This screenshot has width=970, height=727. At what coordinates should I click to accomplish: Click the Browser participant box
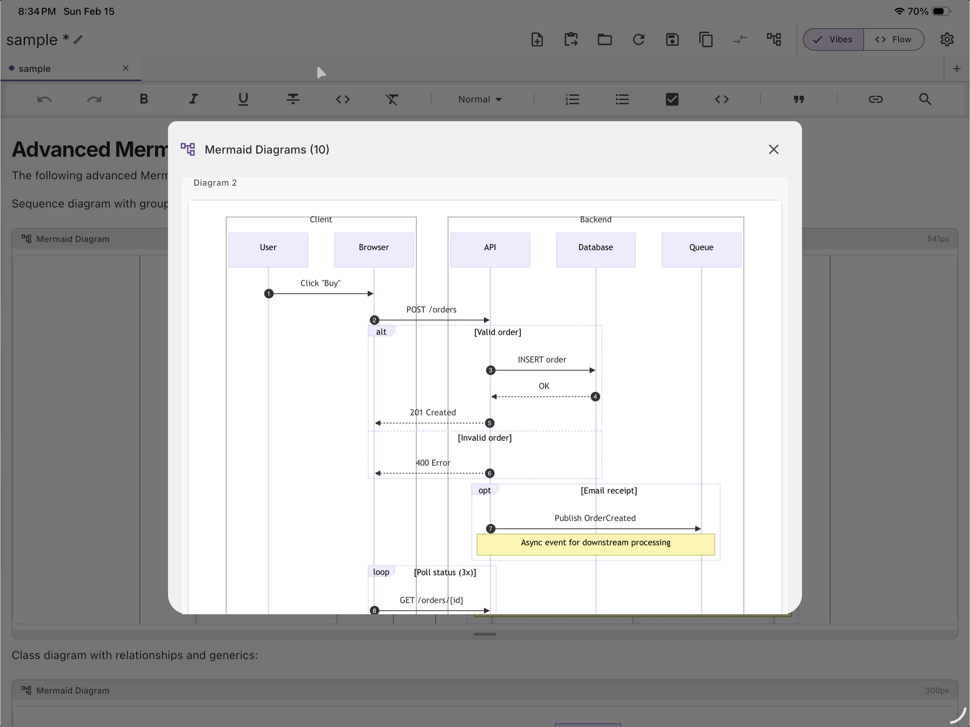(x=374, y=250)
